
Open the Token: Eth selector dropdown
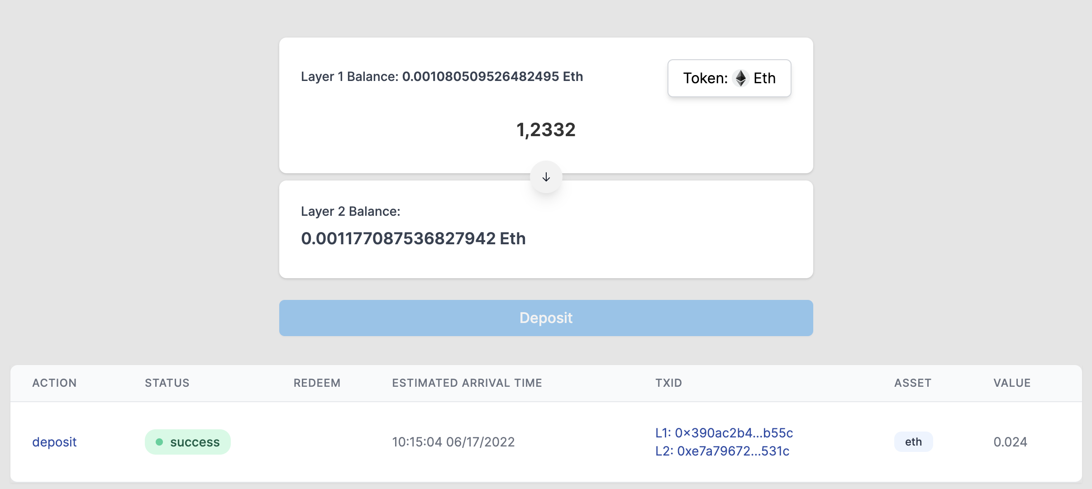pos(729,78)
